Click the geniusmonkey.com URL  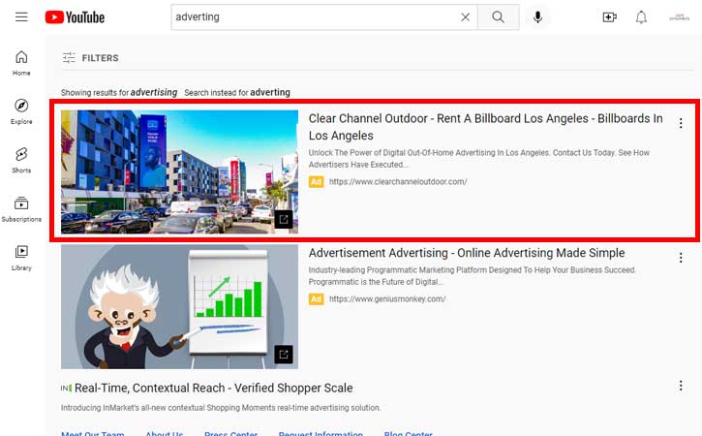point(387,298)
